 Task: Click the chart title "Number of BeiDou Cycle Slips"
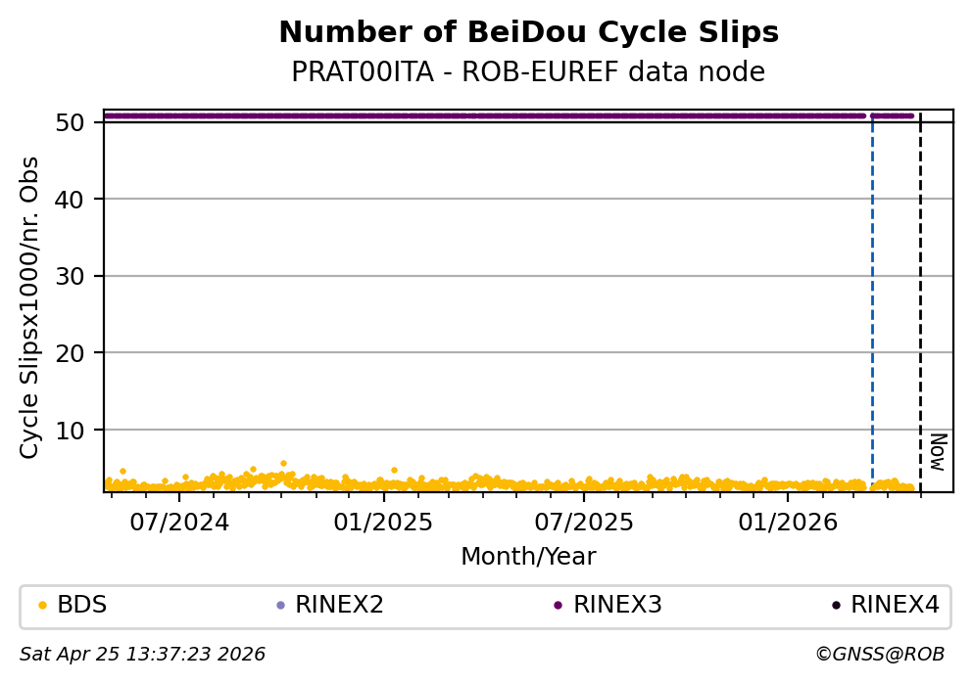pyautogui.click(x=528, y=33)
